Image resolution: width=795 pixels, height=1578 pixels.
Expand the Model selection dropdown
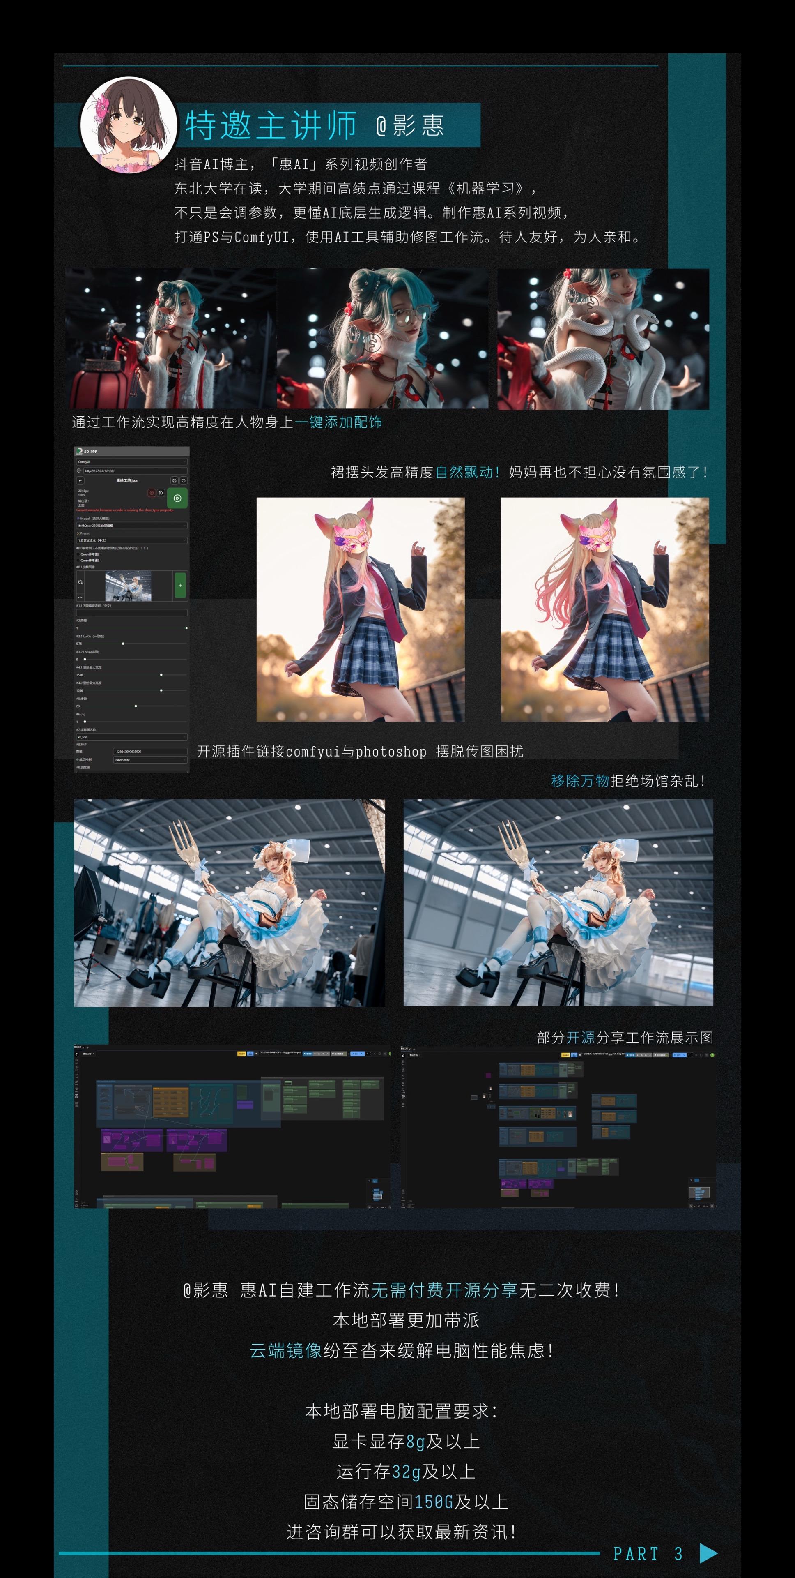131,526
